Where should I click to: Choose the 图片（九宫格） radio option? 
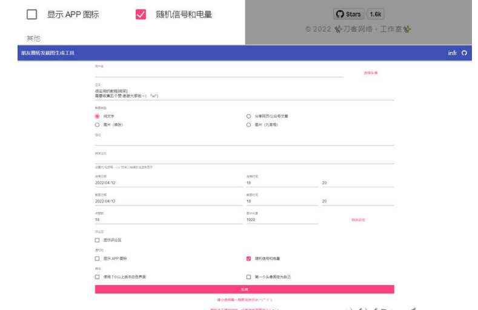click(x=248, y=125)
